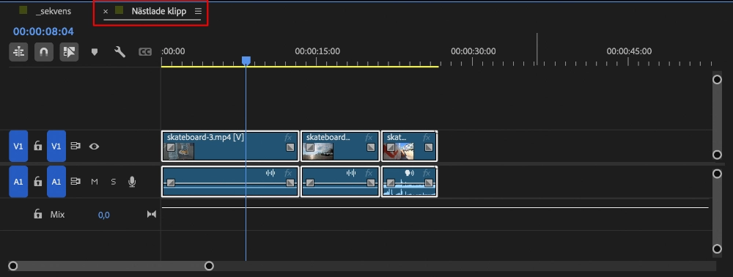Toggle V1 source patching button
733x277 pixels.
pyautogui.click(x=18, y=147)
